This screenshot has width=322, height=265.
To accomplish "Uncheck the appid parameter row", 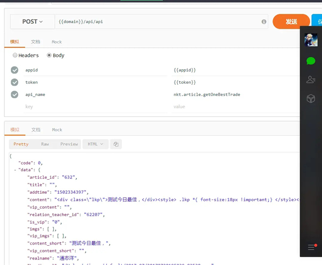I will tap(14, 70).
